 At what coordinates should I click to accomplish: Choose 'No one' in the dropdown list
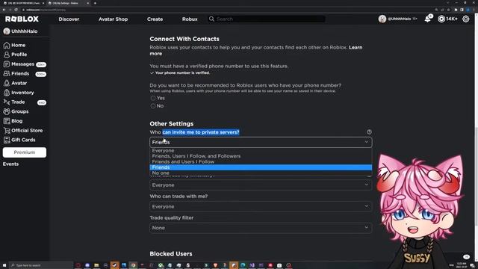tap(261, 173)
